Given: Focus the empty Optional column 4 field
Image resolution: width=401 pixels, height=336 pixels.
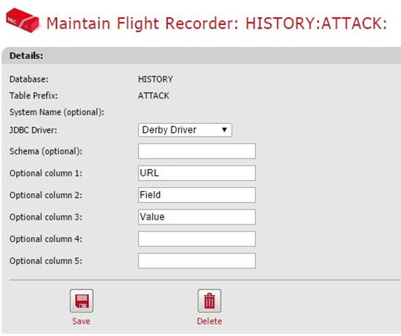Looking at the screenshot, I should 197,239.
